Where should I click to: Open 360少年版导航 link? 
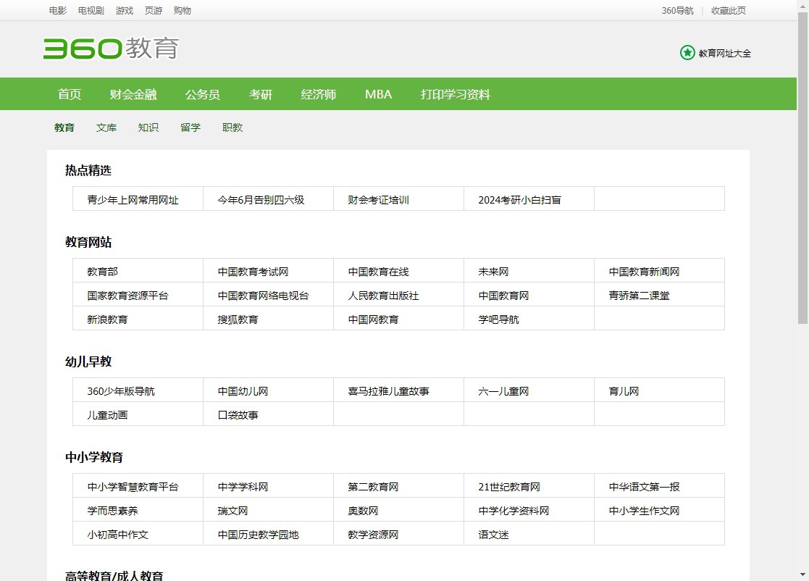coord(121,391)
